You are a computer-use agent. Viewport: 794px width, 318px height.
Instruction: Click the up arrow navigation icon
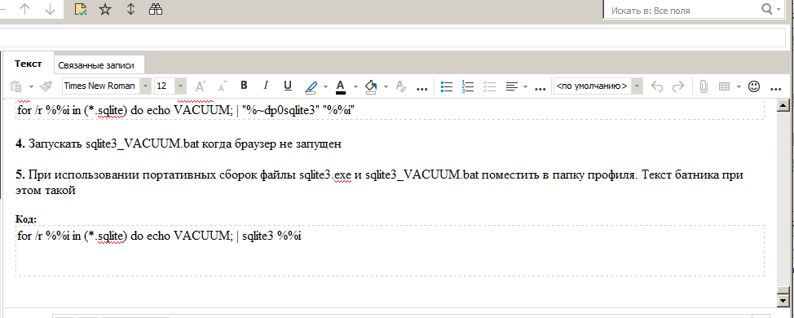tap(24, 10)
